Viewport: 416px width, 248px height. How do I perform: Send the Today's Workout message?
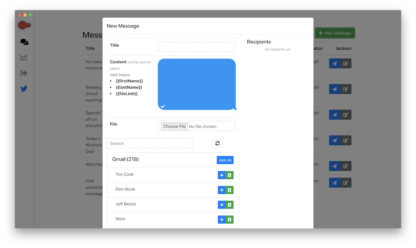[x=335, y=140]
